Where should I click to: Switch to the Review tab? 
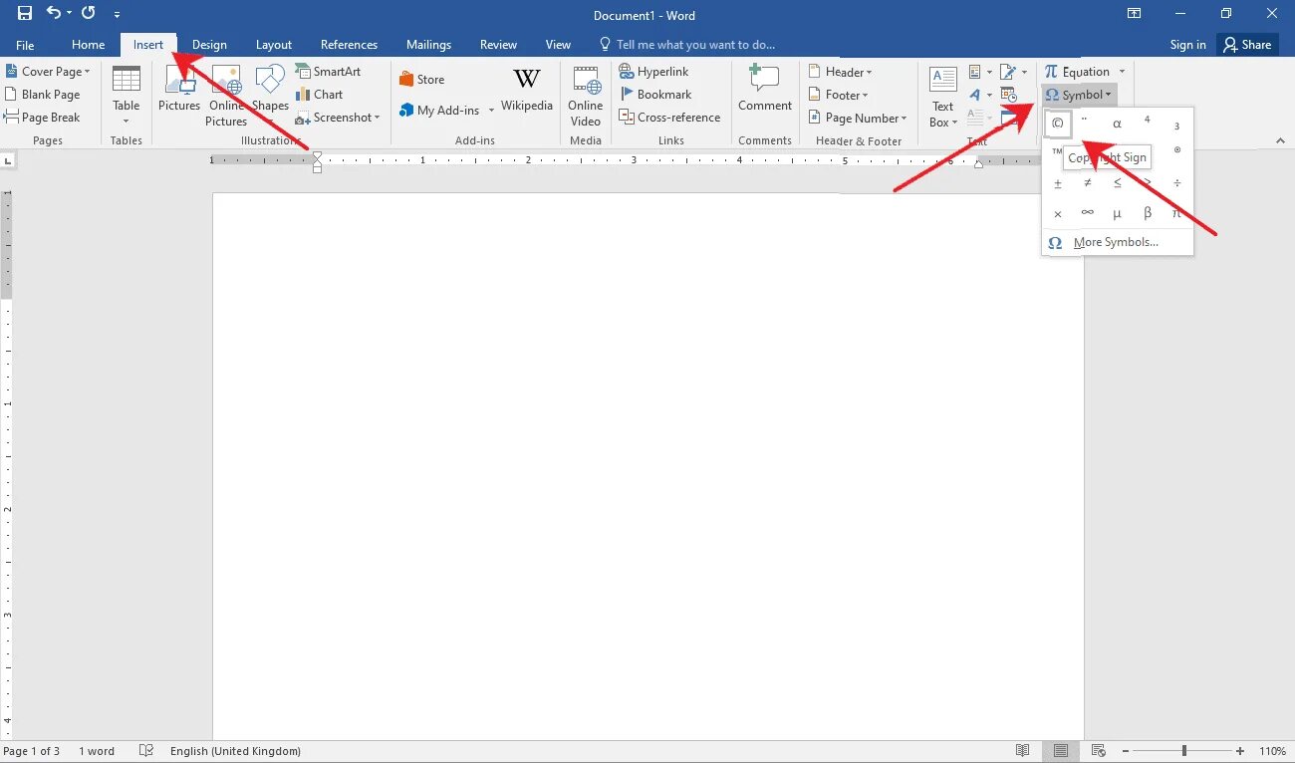498,45
